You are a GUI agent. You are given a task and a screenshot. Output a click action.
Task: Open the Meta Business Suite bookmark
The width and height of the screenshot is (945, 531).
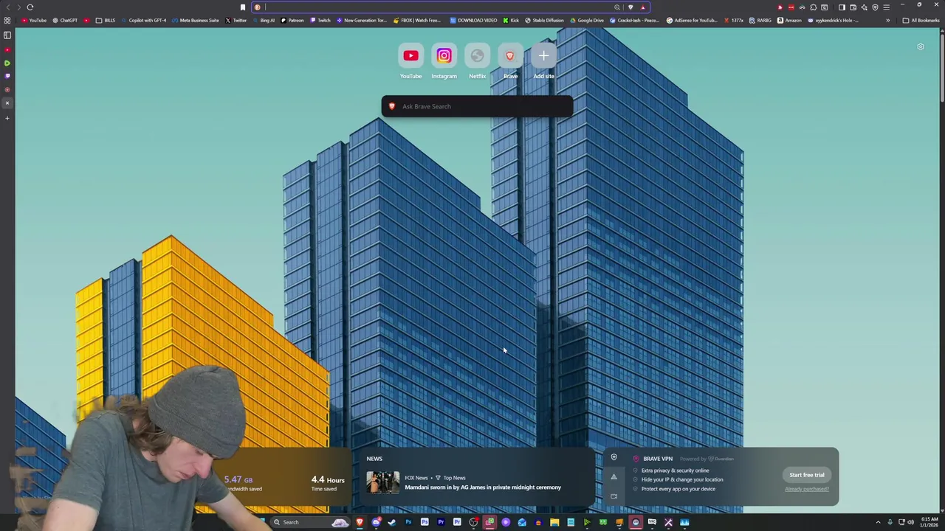(196, 21)
